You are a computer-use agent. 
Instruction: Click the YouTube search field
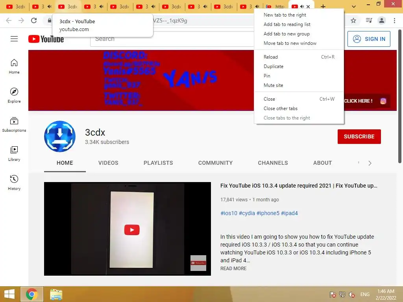(172, 39)
